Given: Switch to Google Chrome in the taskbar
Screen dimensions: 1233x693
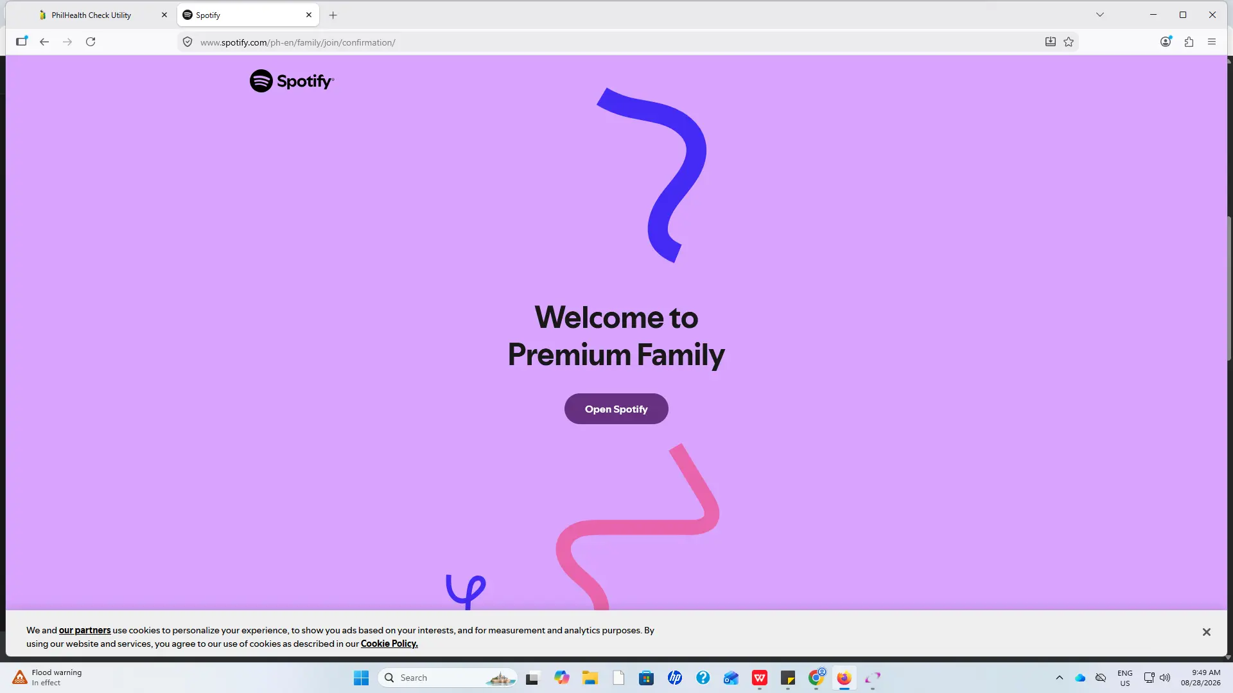Looking at the screenshot, I should pyautogui.click(x=816, y=678).
